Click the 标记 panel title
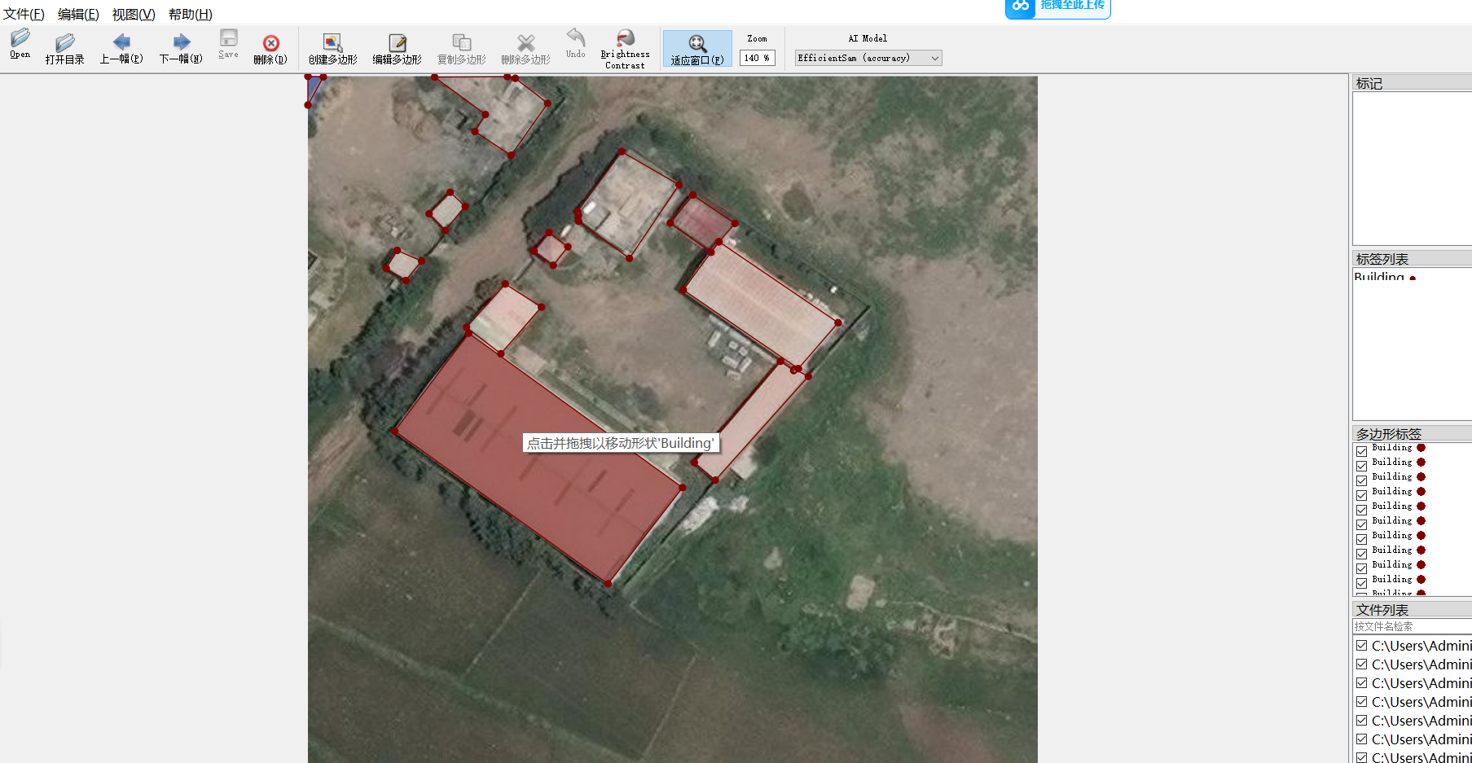Screen dimensions: 1472x763 [x=1369, y=83]
